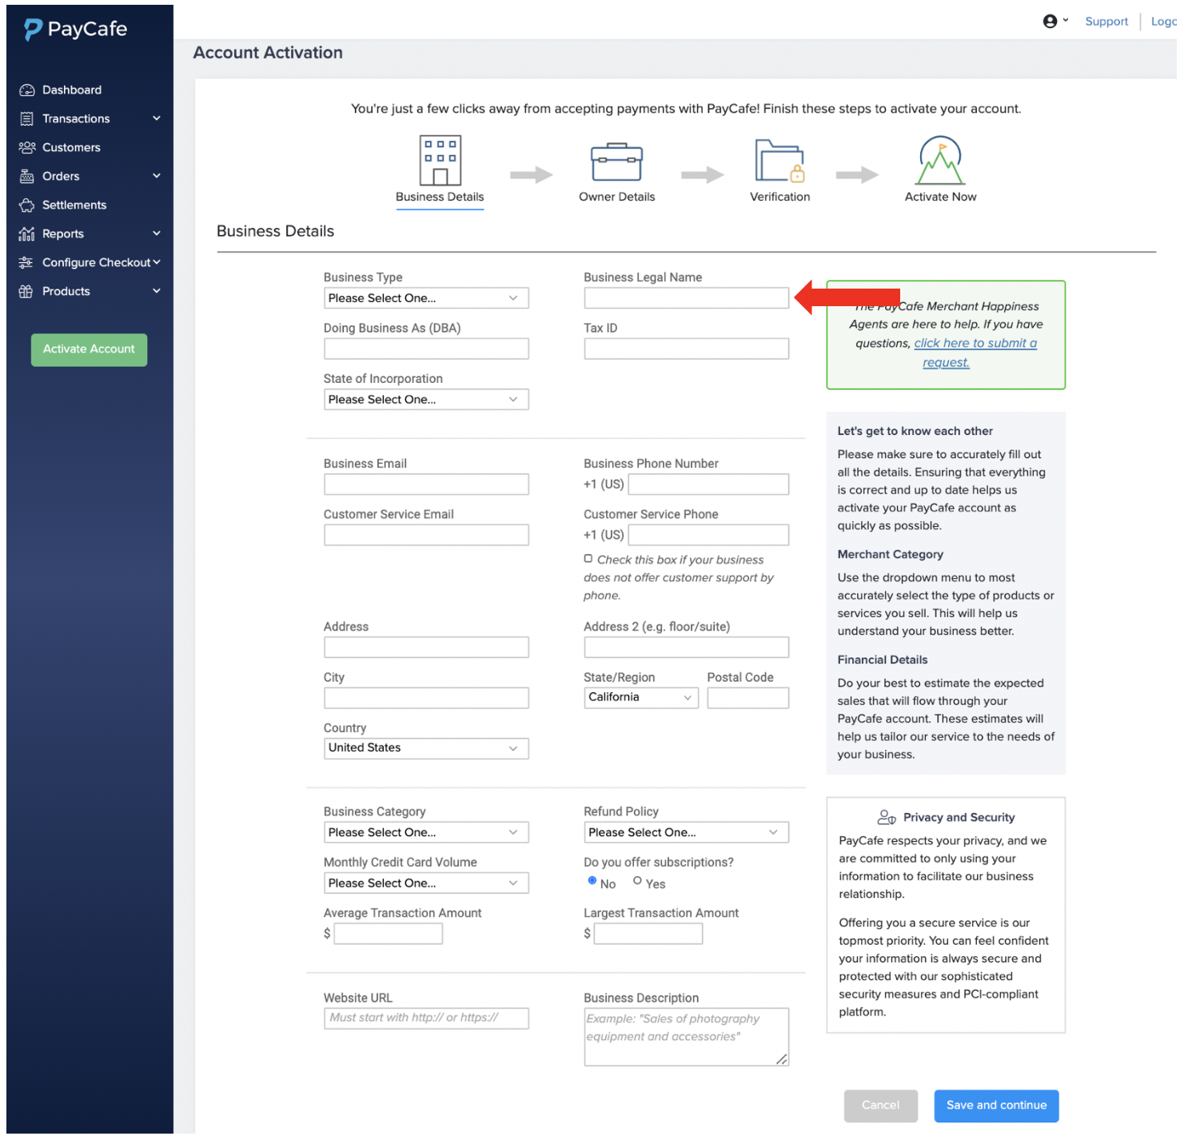This screenshot has height=1140, width=1188.
Task: Click the Customer Service Email field
Action: (426, 535)
